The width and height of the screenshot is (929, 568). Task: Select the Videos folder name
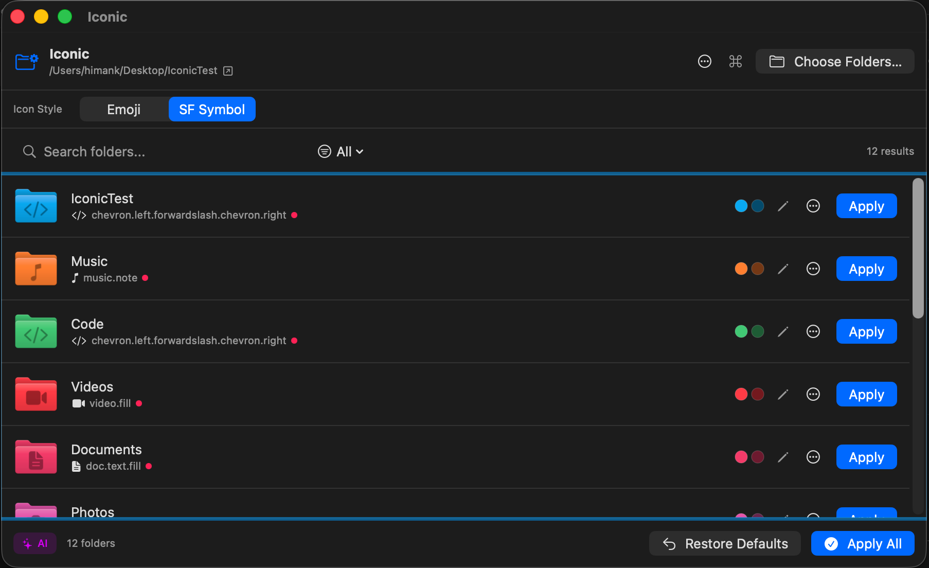(x=92, y=387)
